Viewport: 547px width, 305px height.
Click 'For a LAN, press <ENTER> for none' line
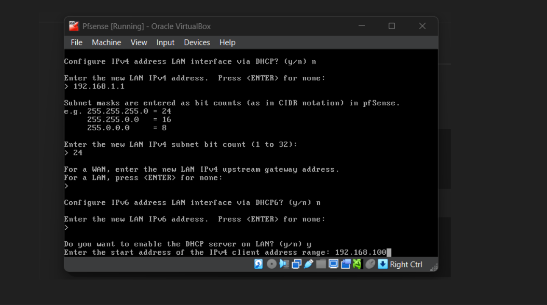coord(143,178)
